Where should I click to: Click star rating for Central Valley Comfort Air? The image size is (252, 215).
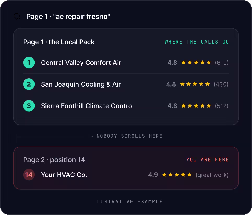196,63
